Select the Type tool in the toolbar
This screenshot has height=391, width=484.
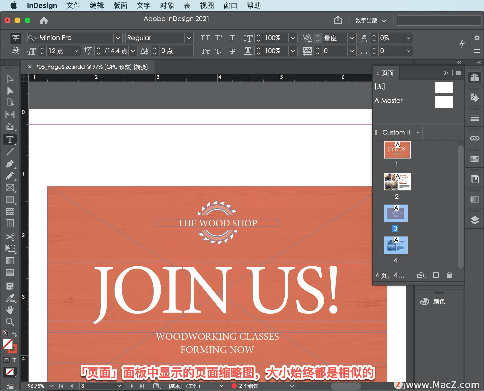[x=10, y=140]
